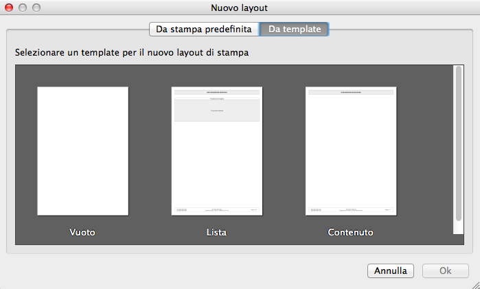This screenshot has width=480, height=289.
Task: Select the Da template tab
Action: point(295,30)
